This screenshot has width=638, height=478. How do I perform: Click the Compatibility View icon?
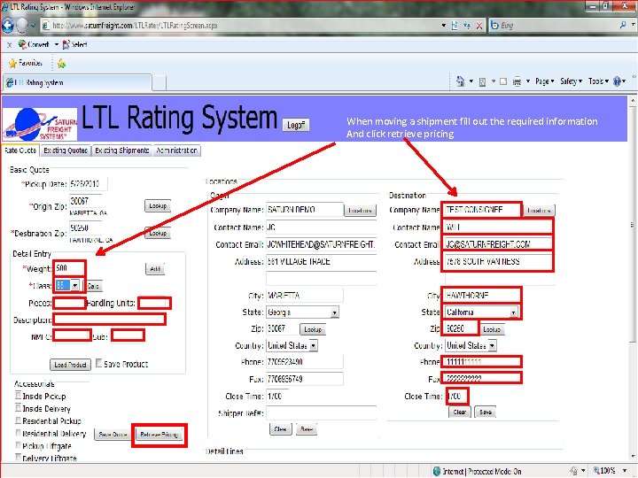coord(455,26)
